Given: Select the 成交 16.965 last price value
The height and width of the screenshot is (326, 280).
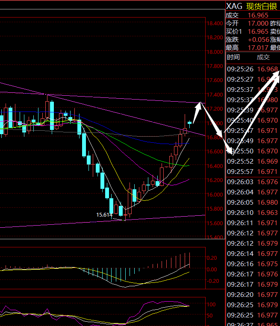Looking at the screenshot, I should click(258, 15).
